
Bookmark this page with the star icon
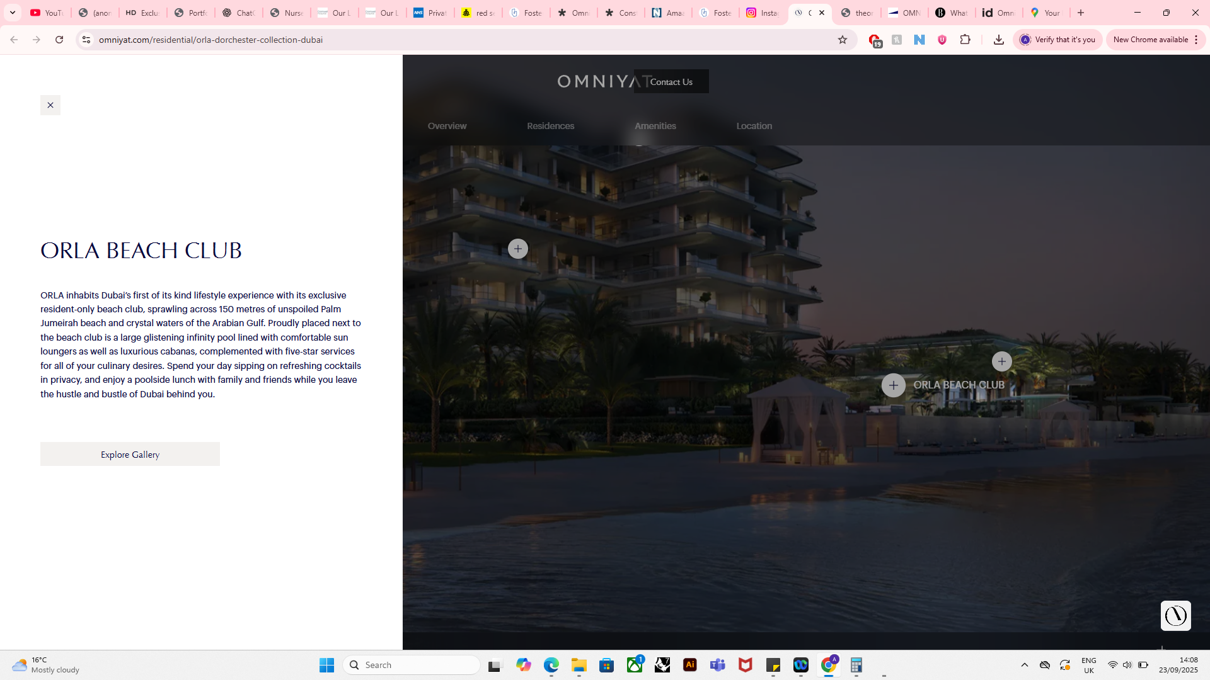pos(842,40)
